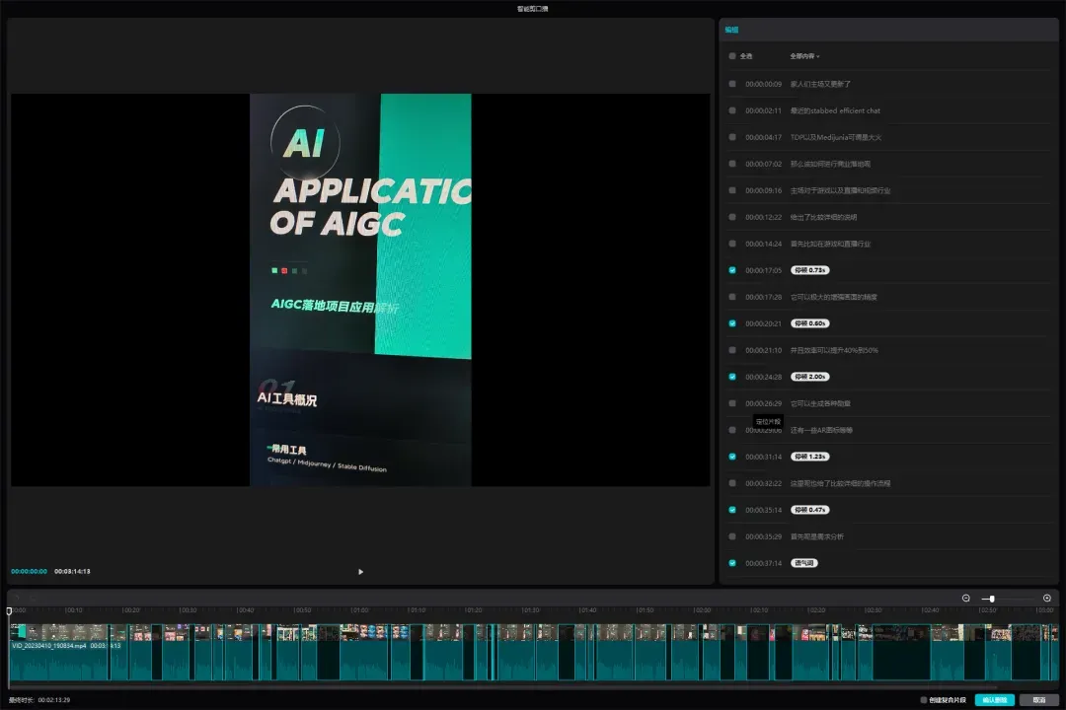
Task: Uncheck the 00:00:37:14 语气词 row
Action: [x=732, y=562]
